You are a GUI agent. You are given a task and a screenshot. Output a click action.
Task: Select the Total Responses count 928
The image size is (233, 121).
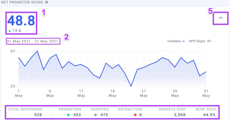click(38, 115)
